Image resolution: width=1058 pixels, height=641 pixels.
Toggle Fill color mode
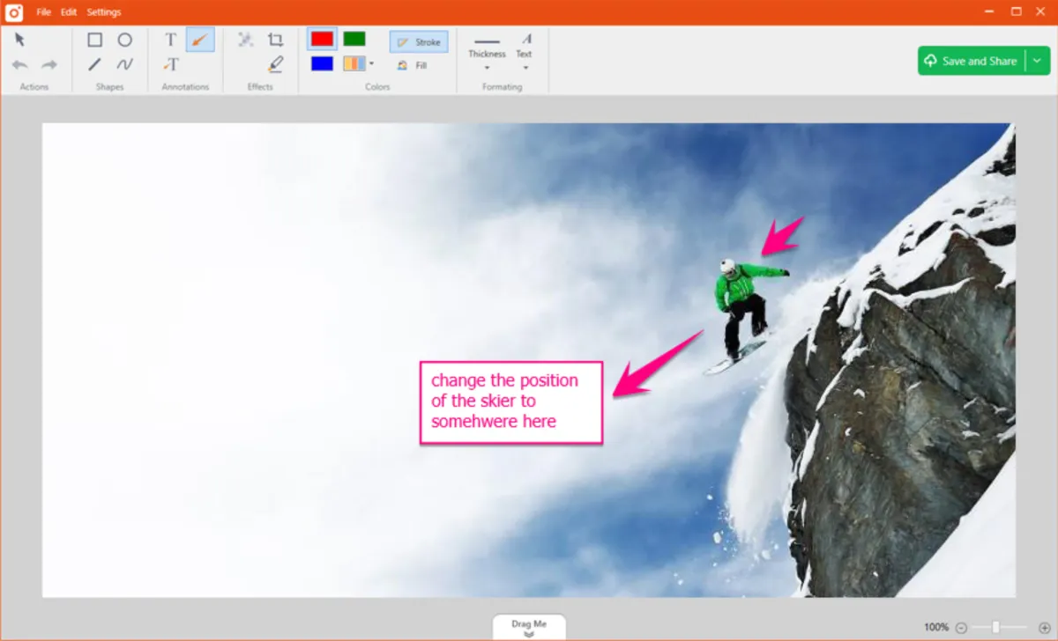[412, 65]
